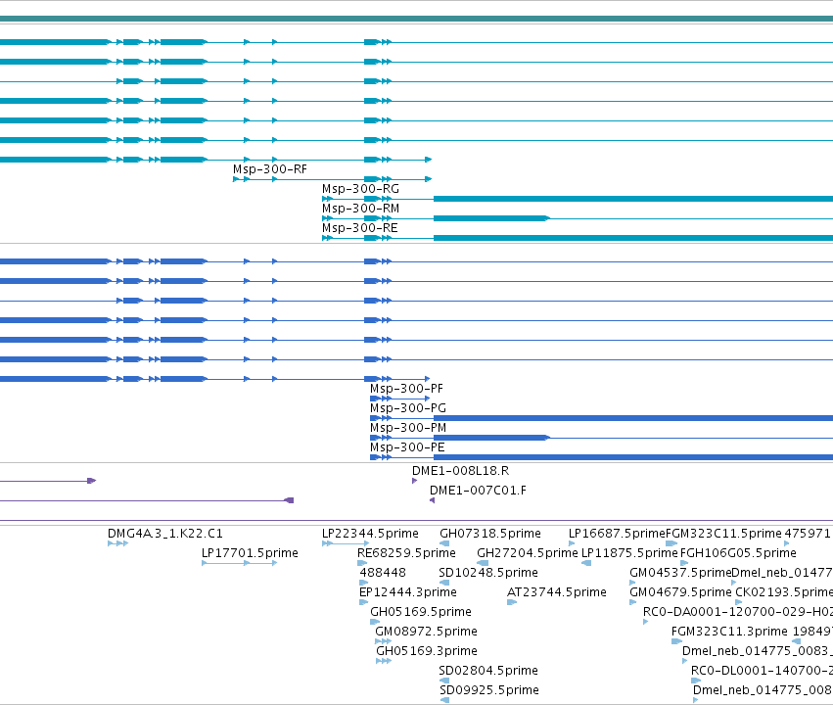This screenshot has height=705, width=833.
Task: Click the SD09925.5prime arrow glyph
Action: pyautogui.click(x=444, y=700)
